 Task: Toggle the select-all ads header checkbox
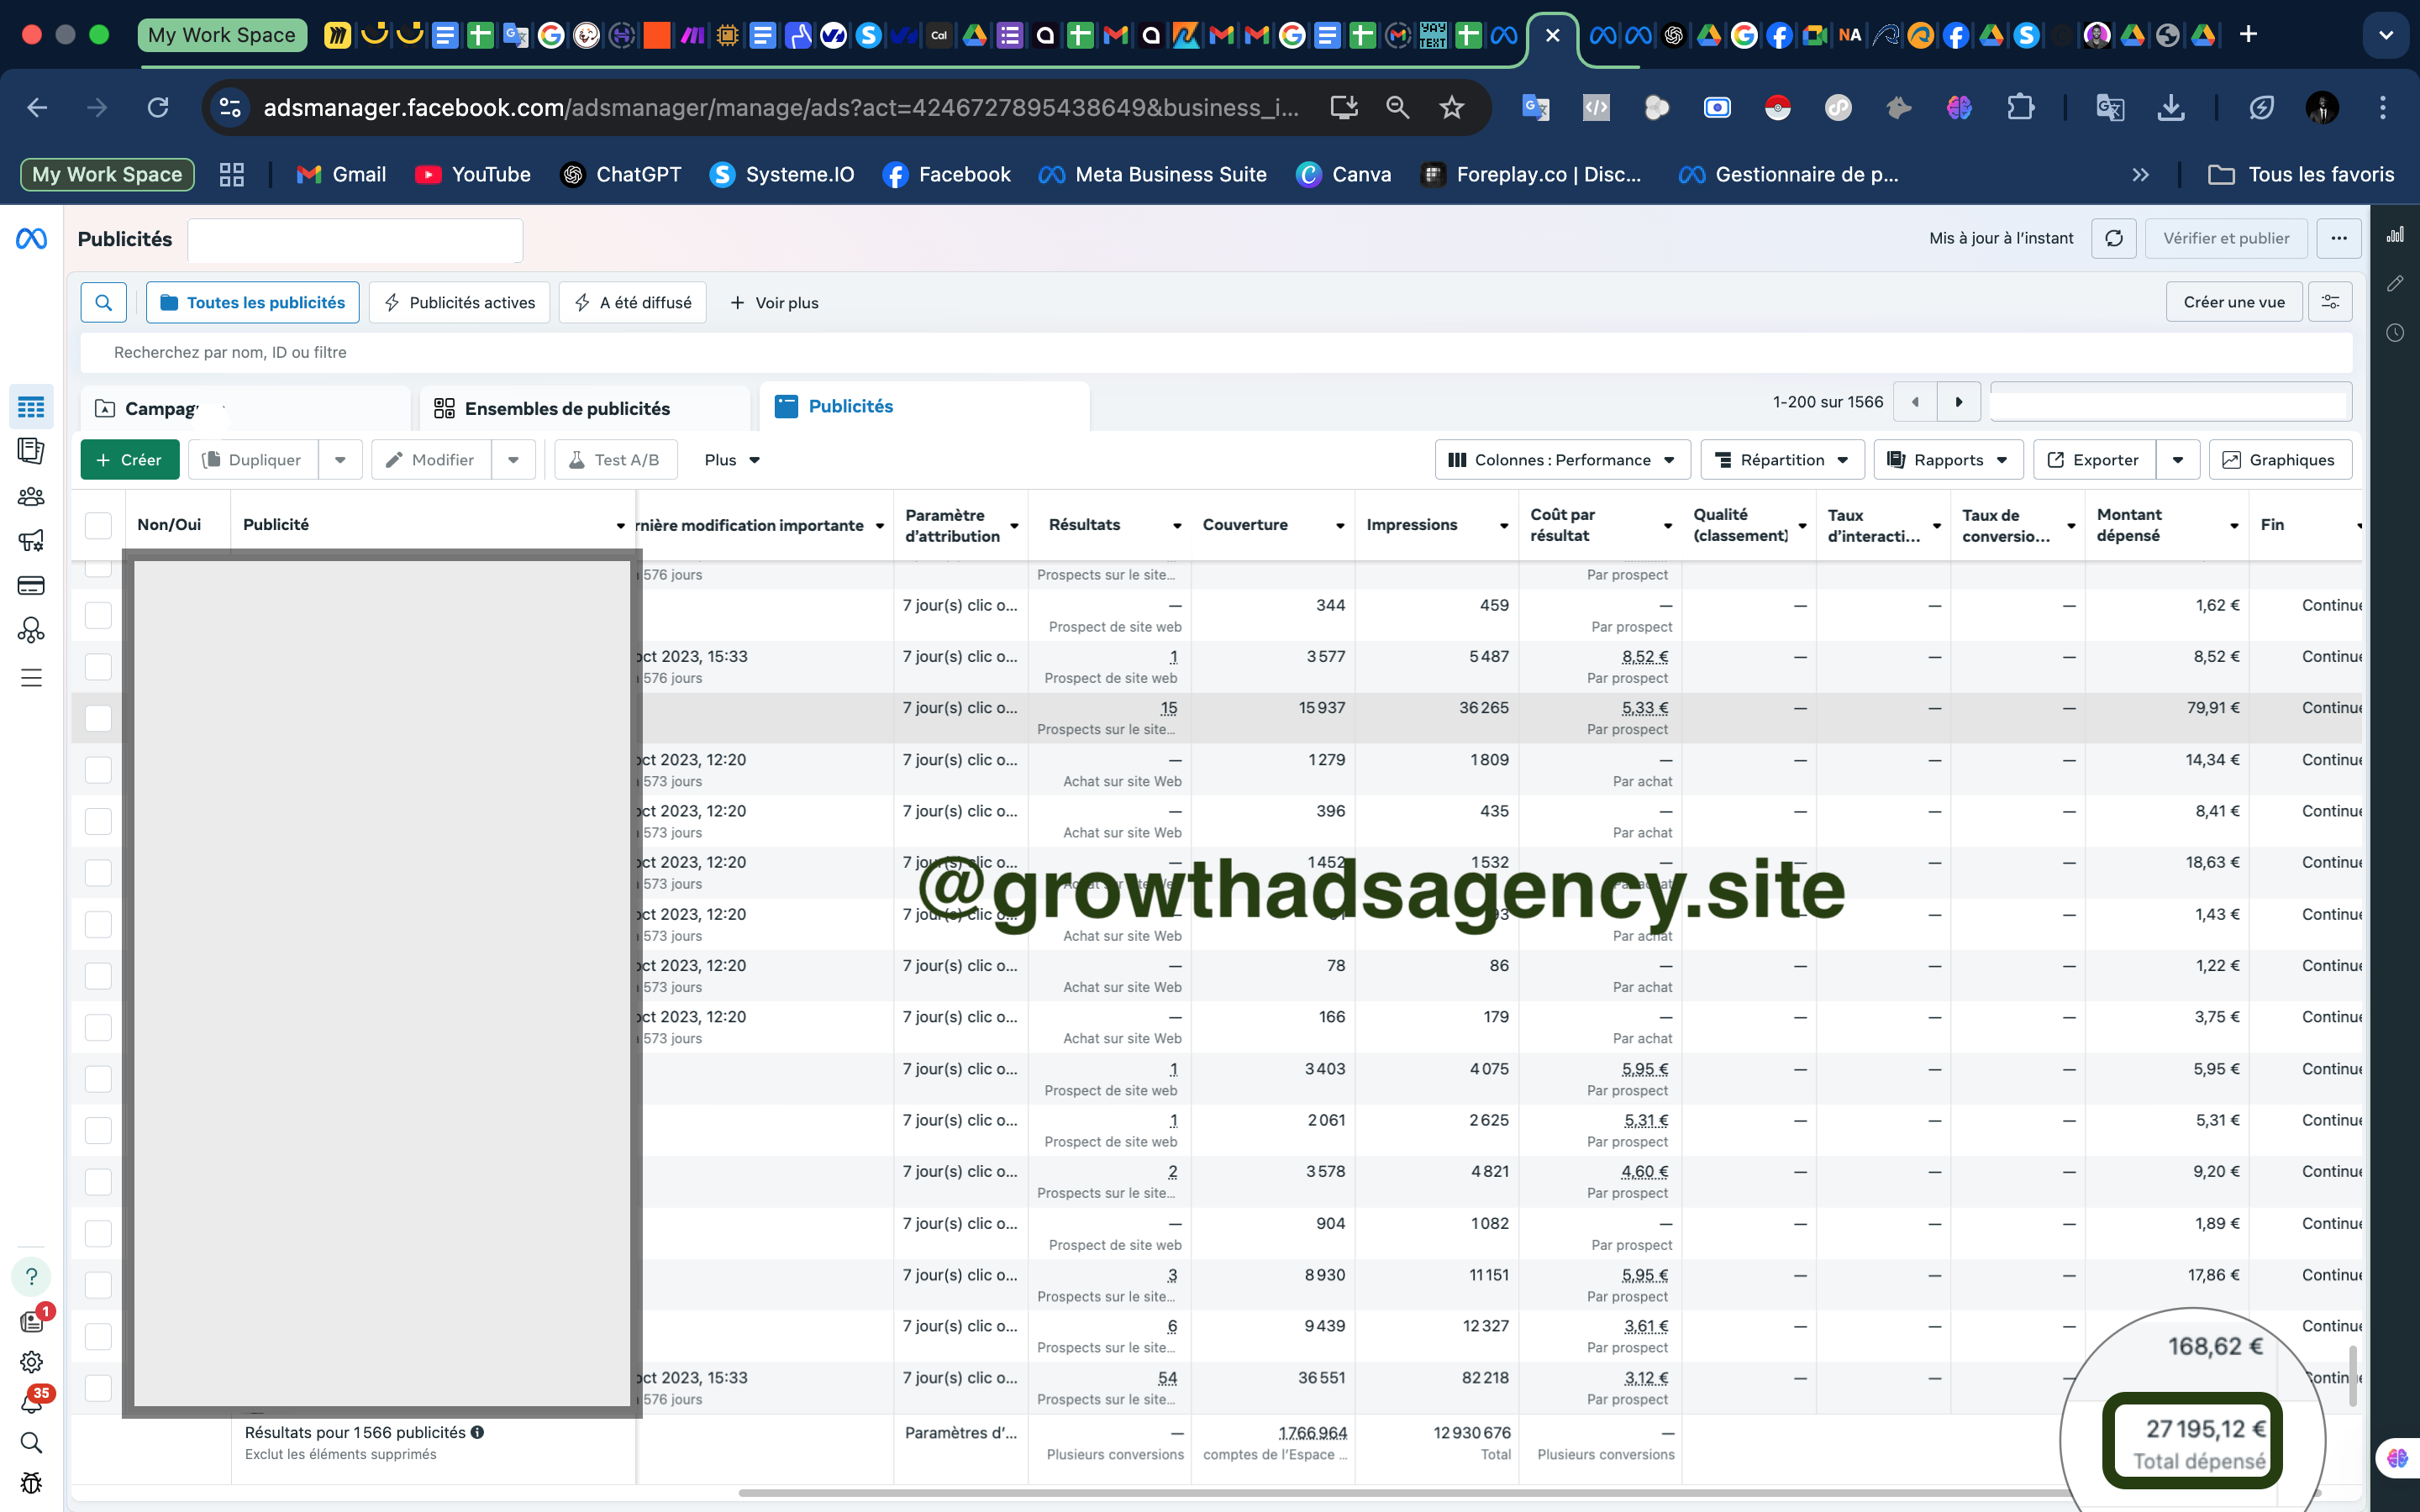tap(98, 525)
